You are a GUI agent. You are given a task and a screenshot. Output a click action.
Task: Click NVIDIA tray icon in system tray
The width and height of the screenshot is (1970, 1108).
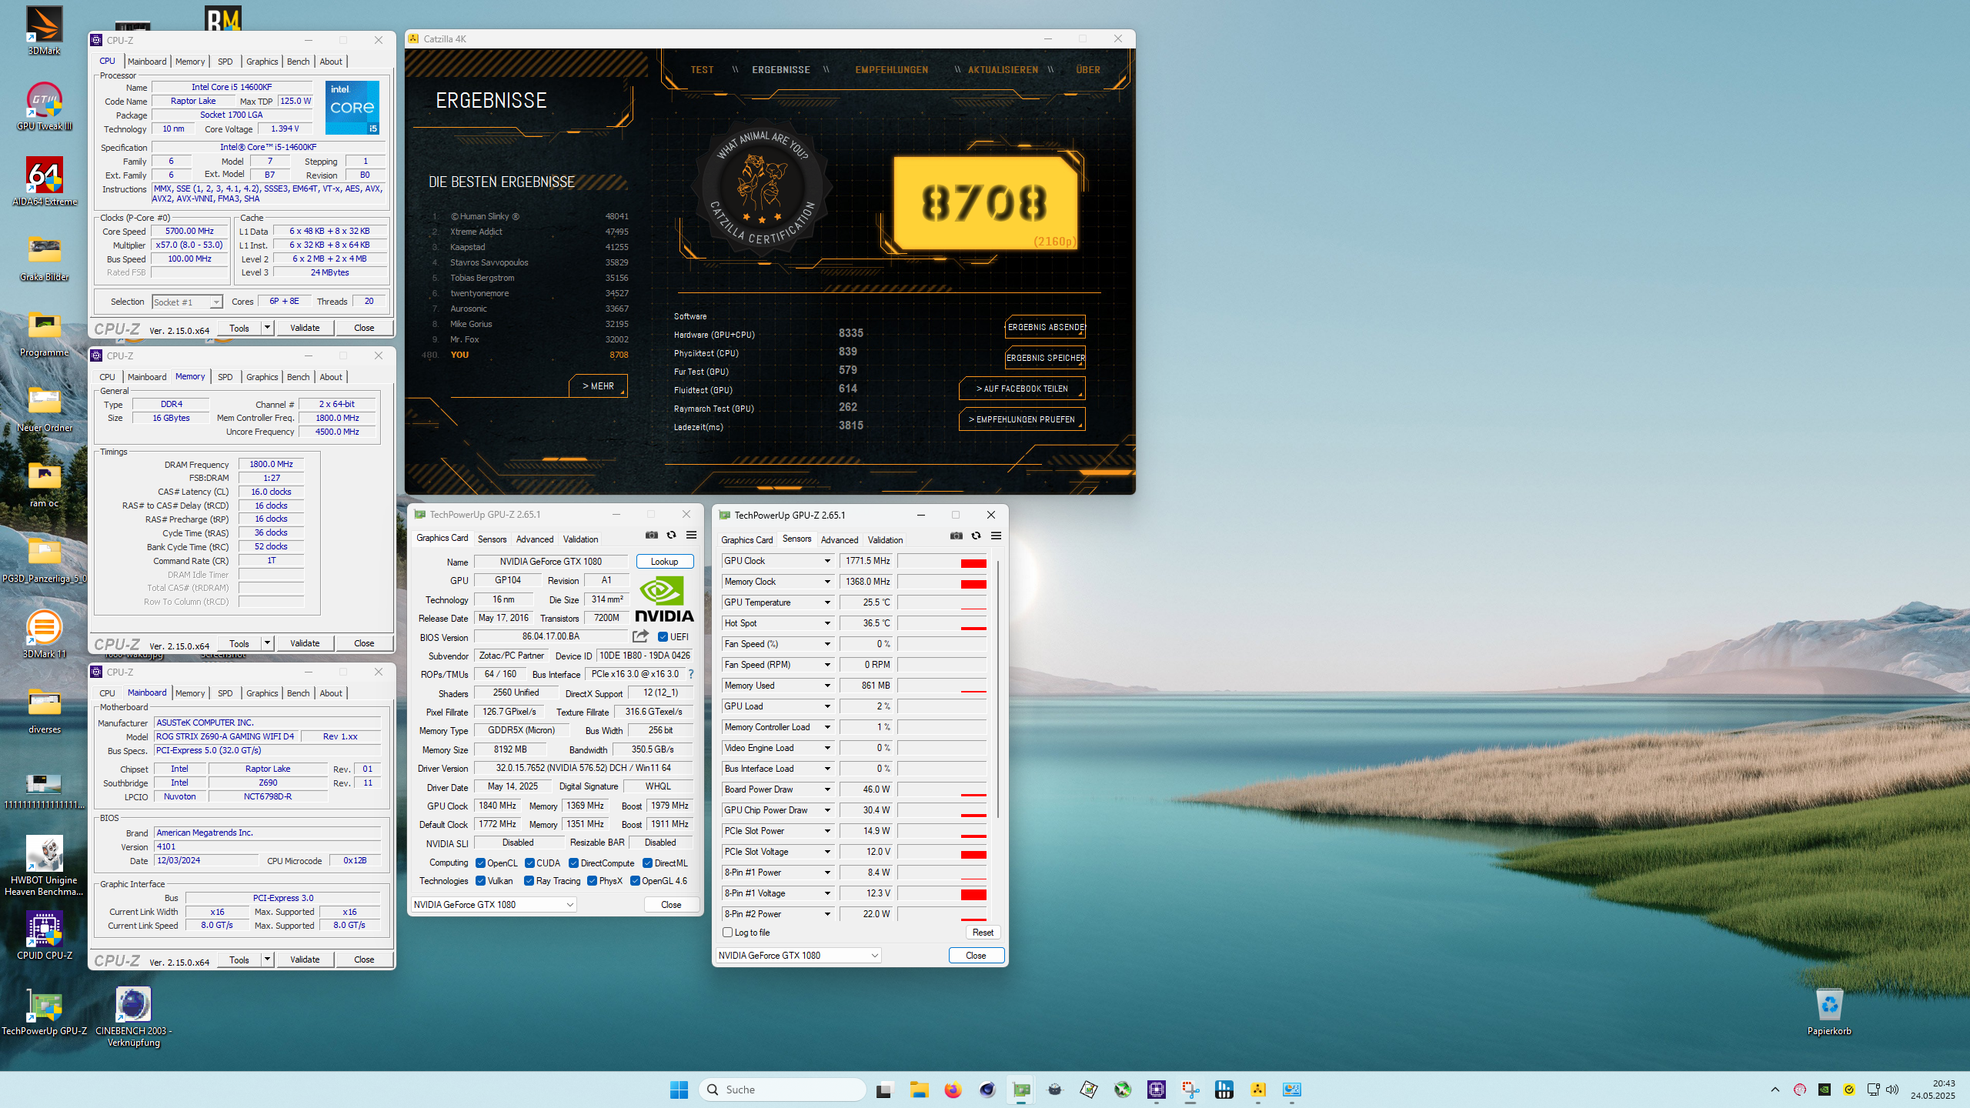(x=1825, y=1090)
